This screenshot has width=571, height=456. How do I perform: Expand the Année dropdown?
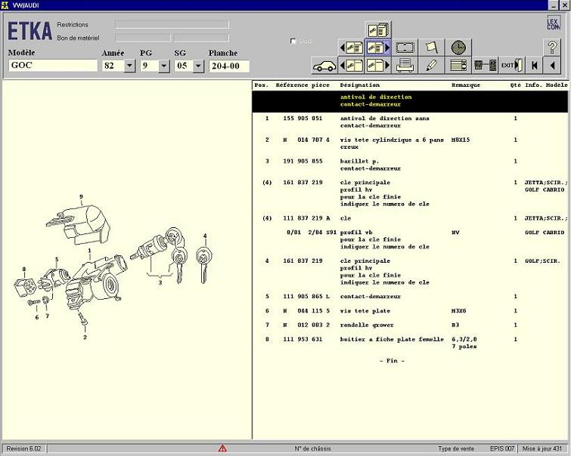click(x=129, y=66)
